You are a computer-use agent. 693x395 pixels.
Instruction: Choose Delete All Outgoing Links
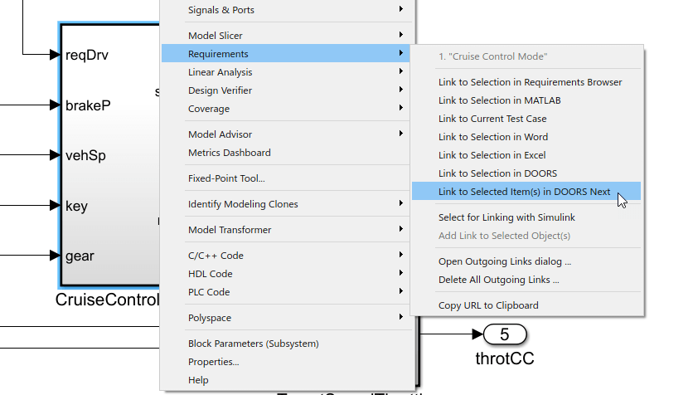[x=498, y=280]
